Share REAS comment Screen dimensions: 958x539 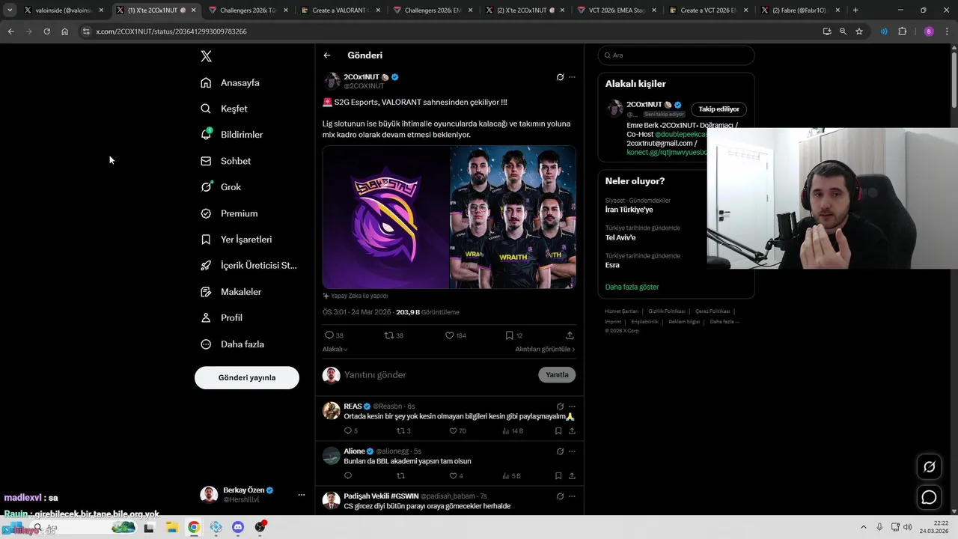pos(572,431)
